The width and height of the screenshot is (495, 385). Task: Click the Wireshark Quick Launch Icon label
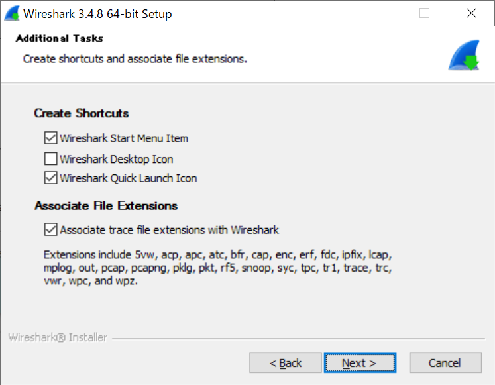[129, 178]
